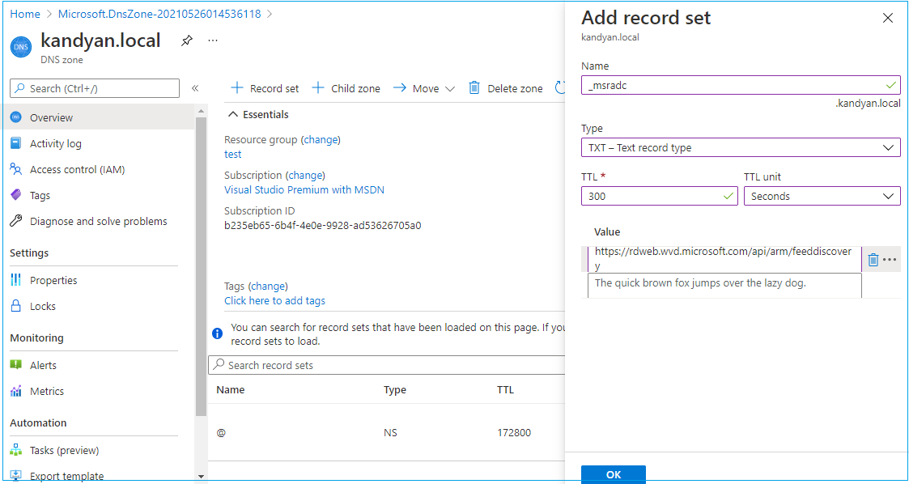Open the Microsoft.DnsZone deployment breadcrumb
Screen dimensions: 909x484
click(x=160, y=13)
